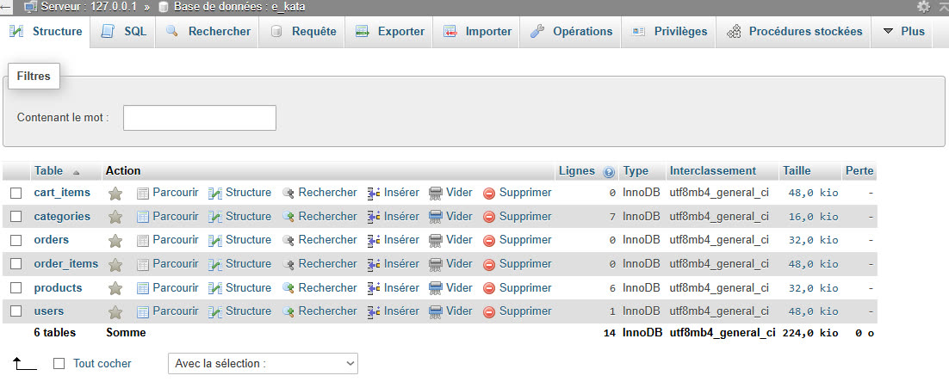Switch to the Privilèges tab
This screenshot has width=949, height=388.
click(669, 32)
